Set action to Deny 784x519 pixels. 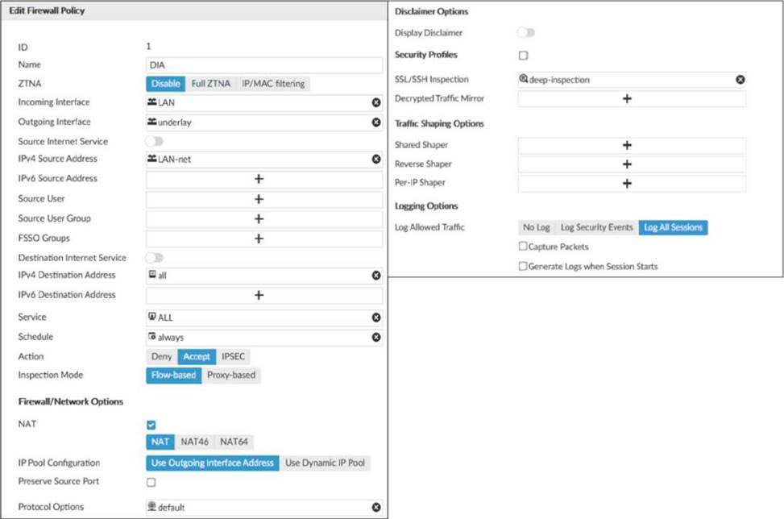(x=161, y=356)
